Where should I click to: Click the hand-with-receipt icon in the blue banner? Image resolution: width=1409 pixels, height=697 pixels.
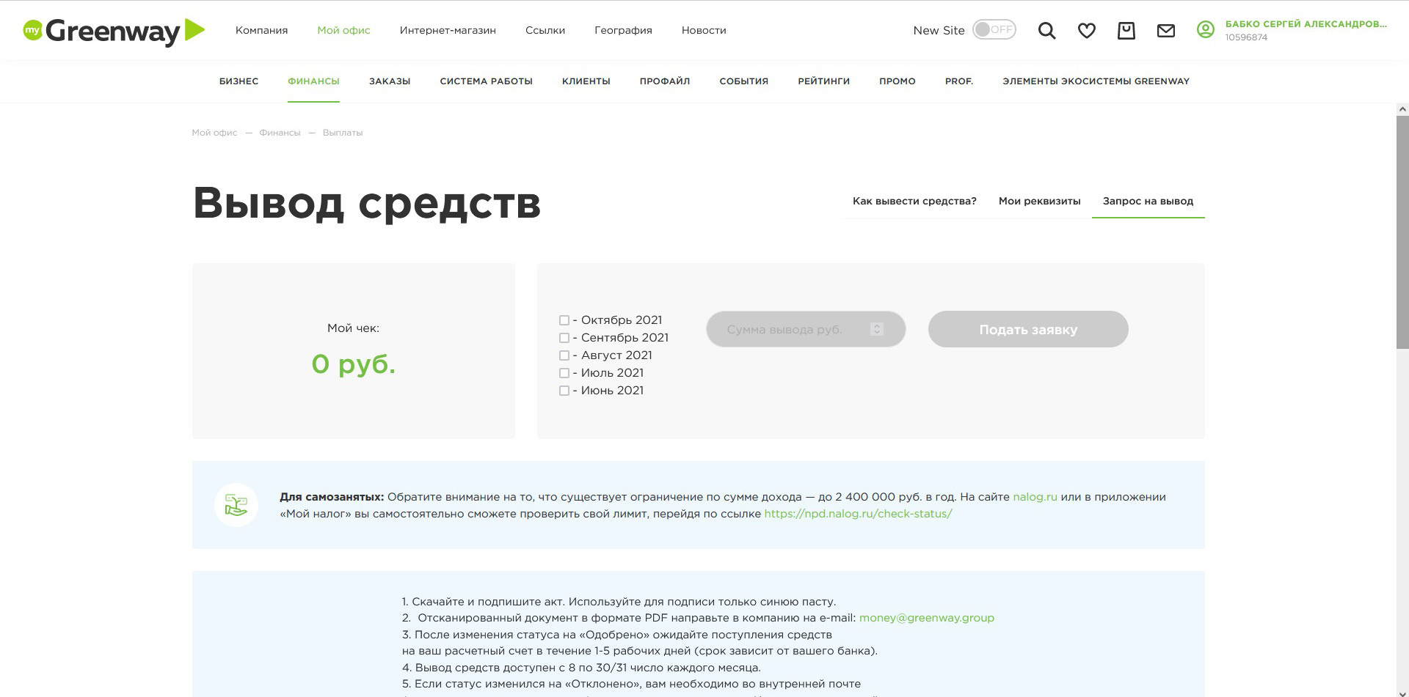(x=236, y=505)
